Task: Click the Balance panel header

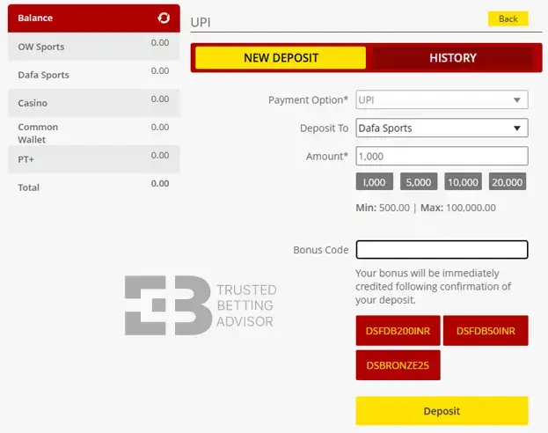Action: pyautogui.click(x=93, y=18)
